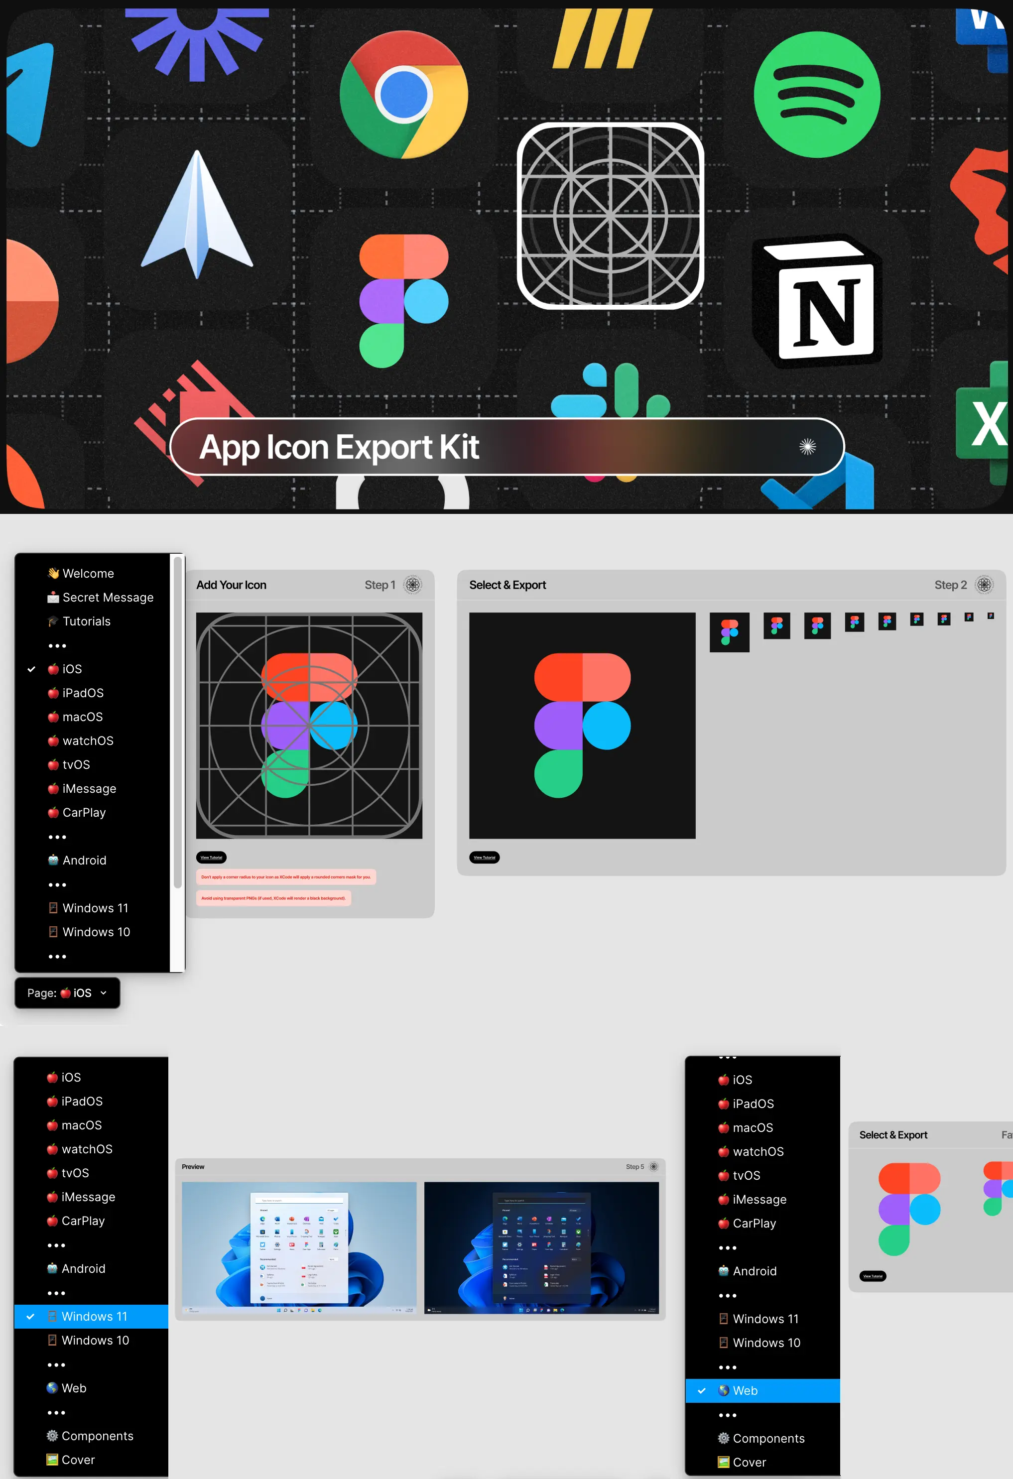Click the grid icon beside Step 1
Screen dimensions: 1013x1479
pyautogui.click(x=413, y=585)
